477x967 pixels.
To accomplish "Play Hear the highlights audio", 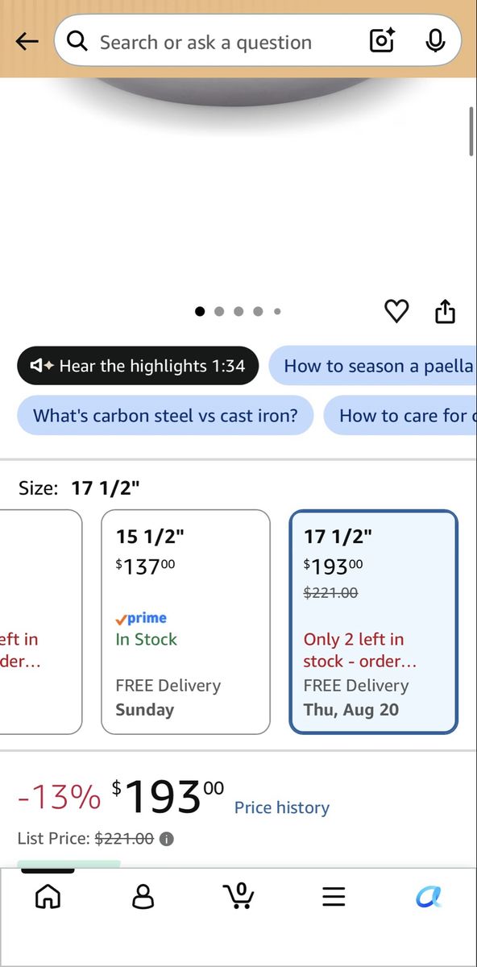I will point(138,366).
